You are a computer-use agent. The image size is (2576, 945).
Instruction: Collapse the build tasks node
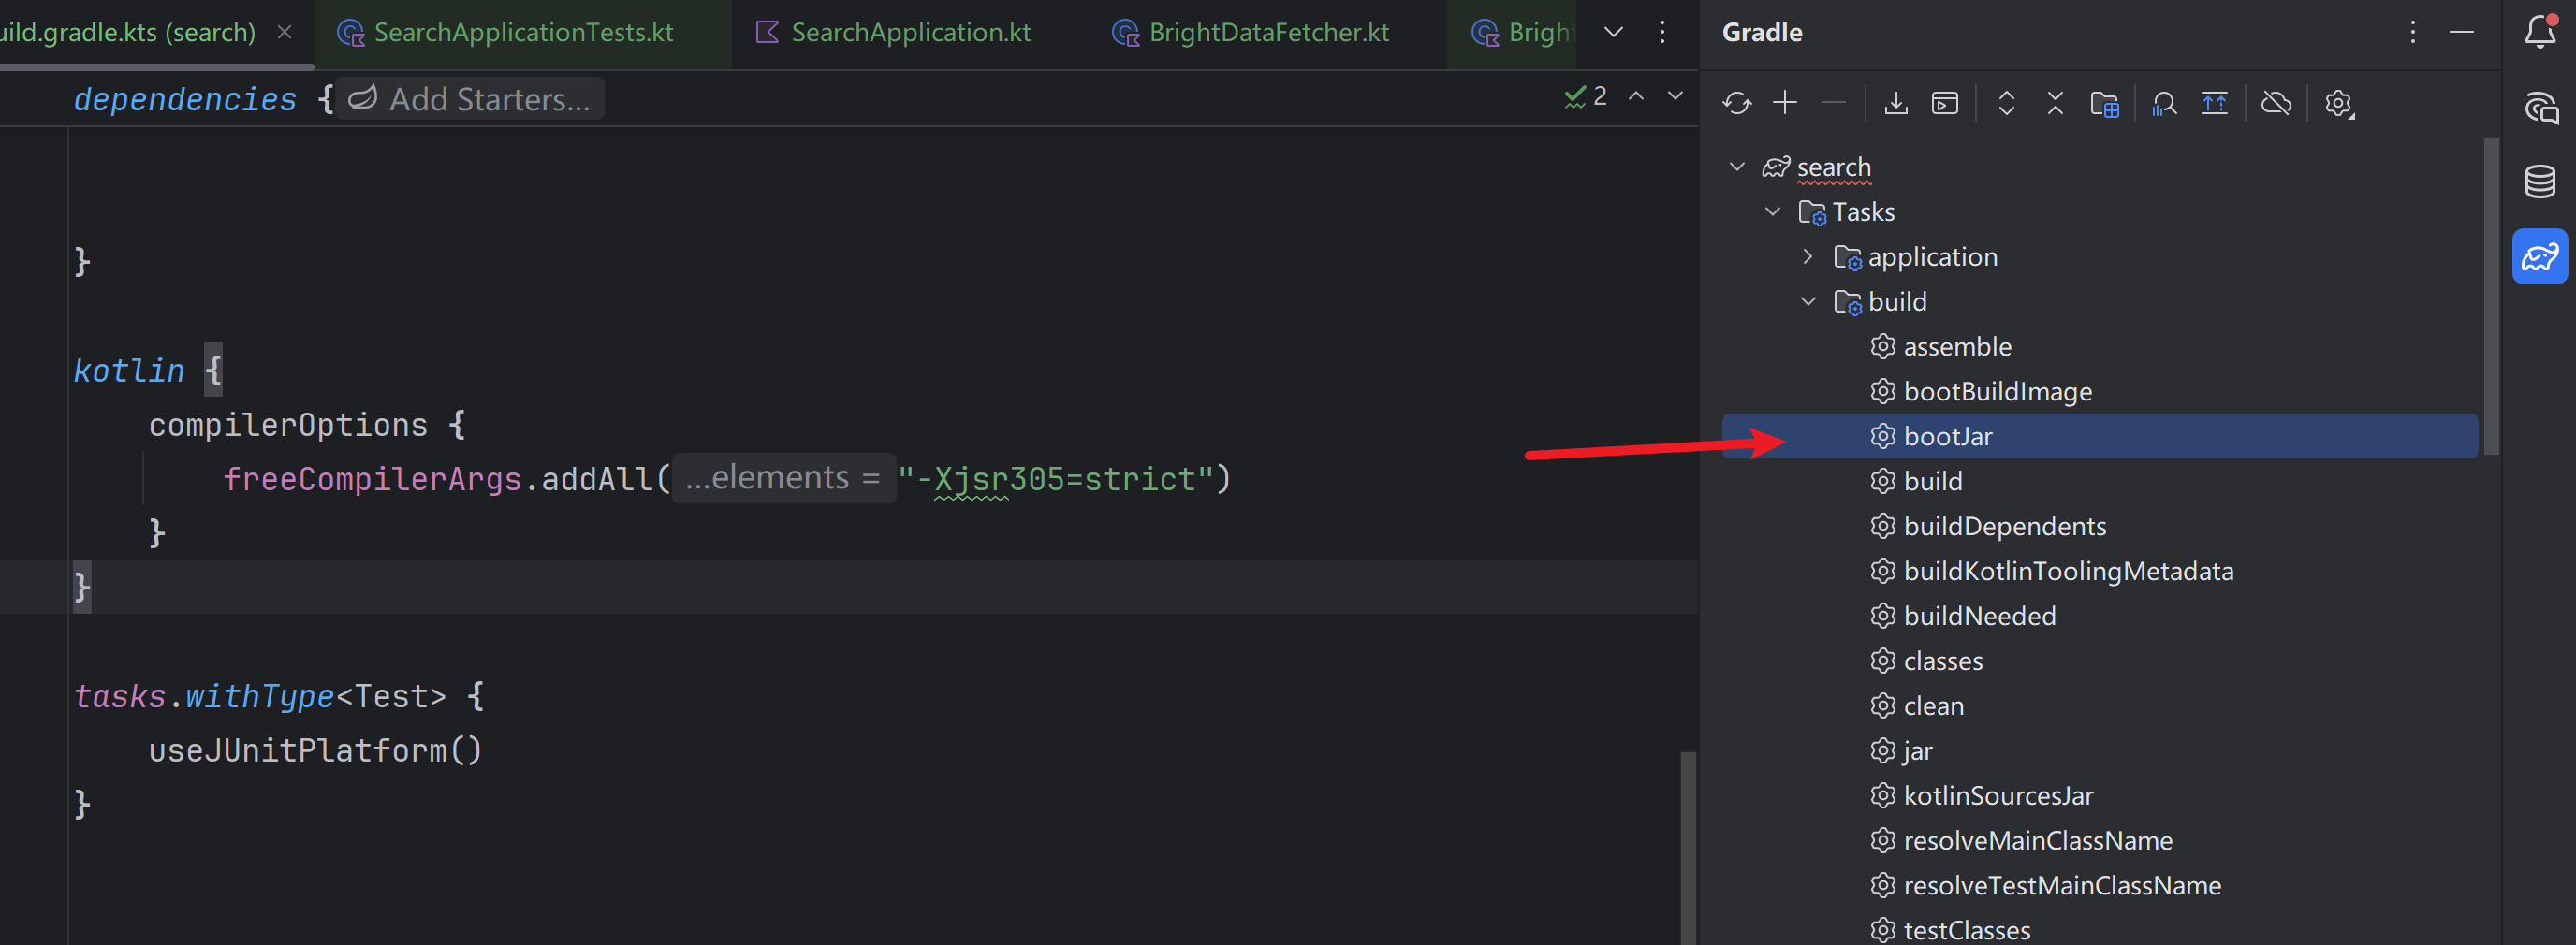tap(1808, 300)
